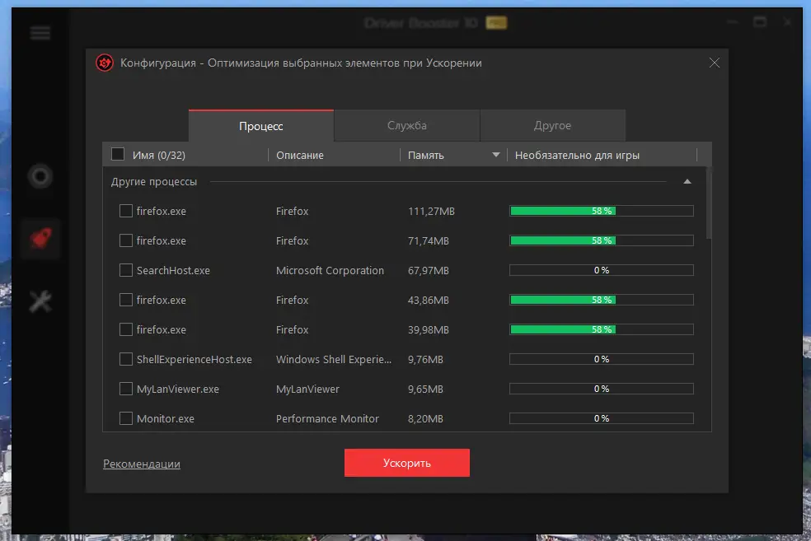Click the process list vertical scrollbar
The height and width of the screenshot is (541, 811).
coord(709,203)
